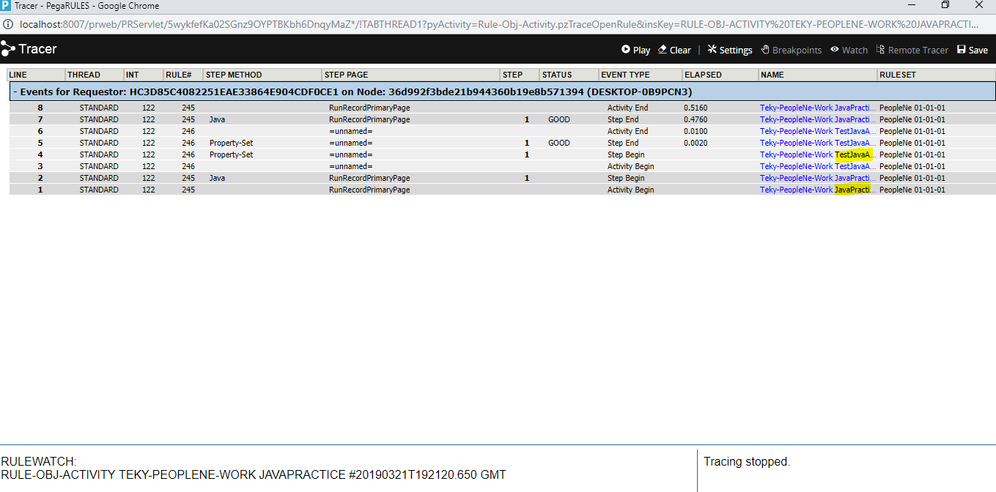Viewport: 996px width, 492px height.
Task: Open the tracer Settings
Action: (x=729, y=50)
